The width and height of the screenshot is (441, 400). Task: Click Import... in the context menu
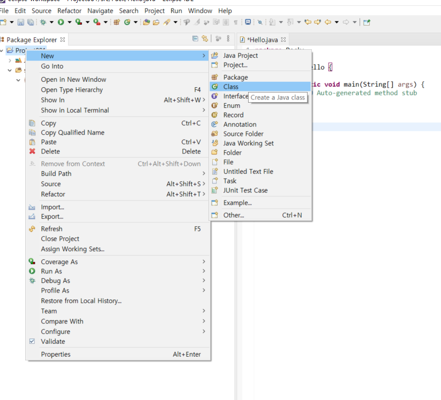coord(118,207)
